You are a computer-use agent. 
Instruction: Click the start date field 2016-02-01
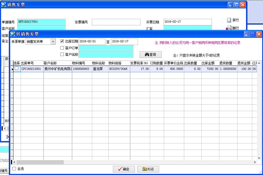(92, 42)
